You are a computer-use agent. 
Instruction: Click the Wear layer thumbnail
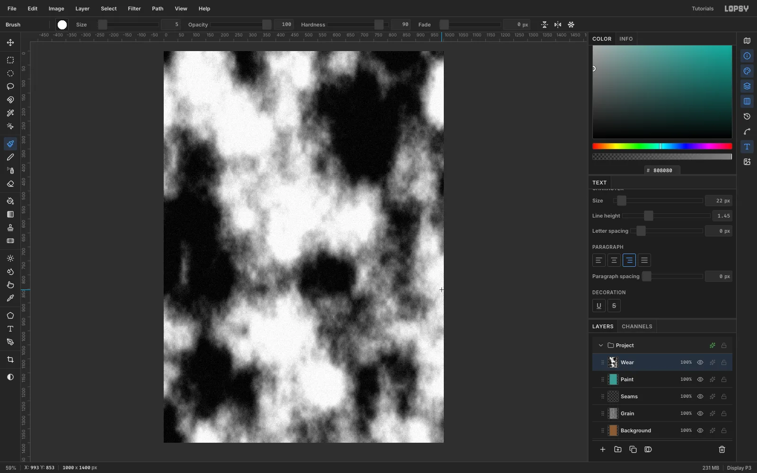point(613,362)
